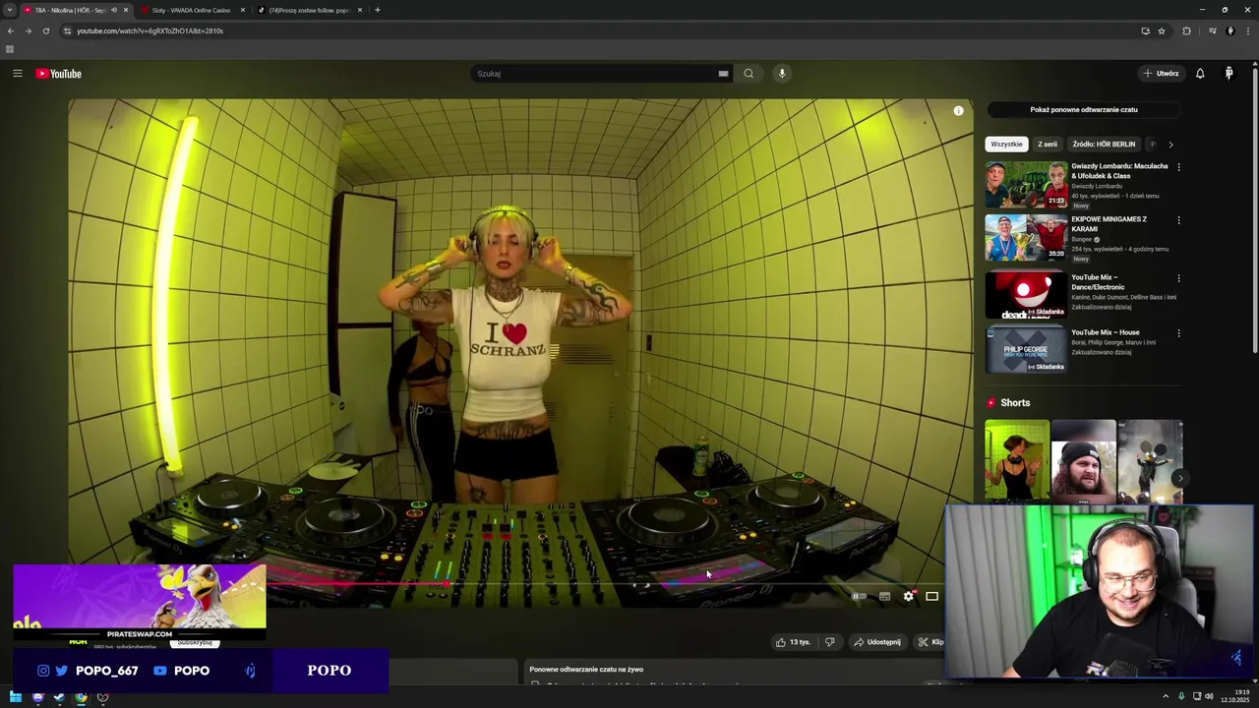Click the install app icon in address bar
The height and width of the screenshot is (708, 1259).
(x=1145, y=30)
